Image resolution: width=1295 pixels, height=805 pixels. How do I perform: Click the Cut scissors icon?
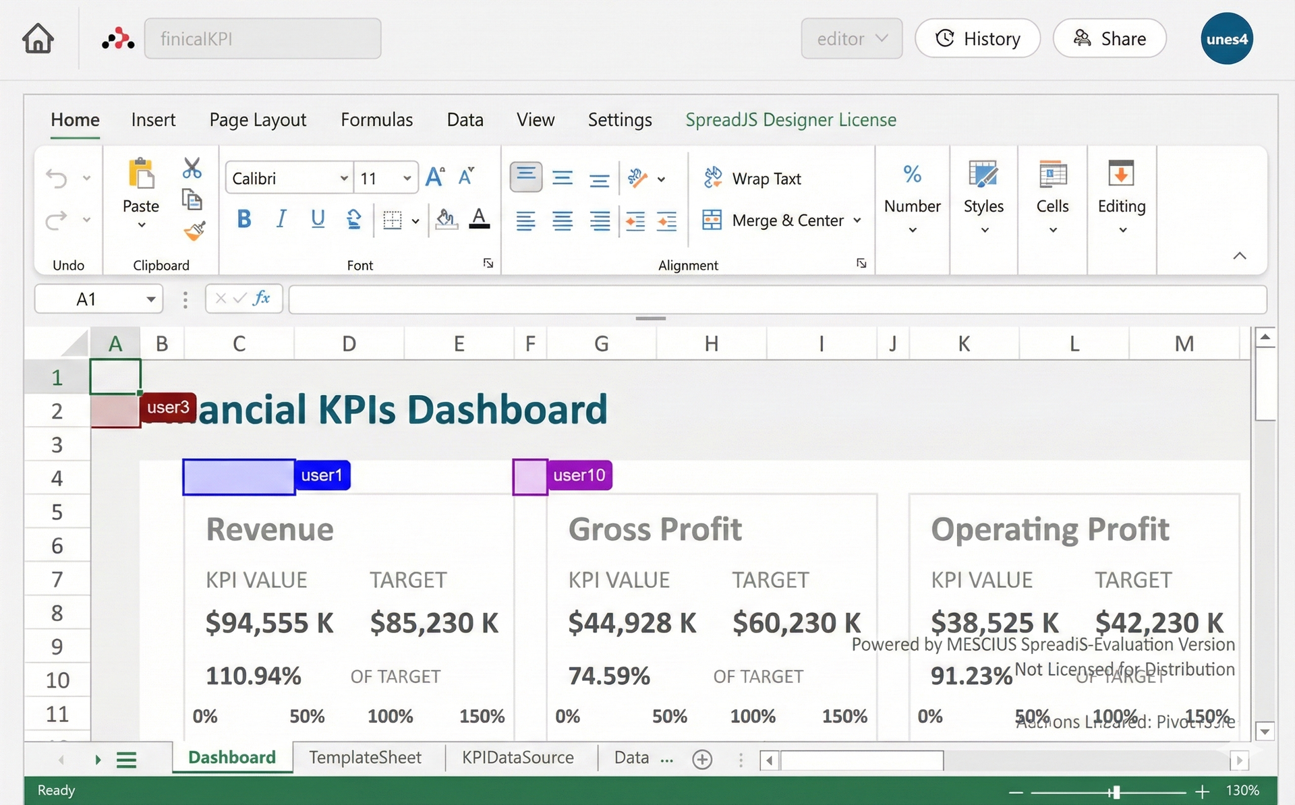coord(192,168)
